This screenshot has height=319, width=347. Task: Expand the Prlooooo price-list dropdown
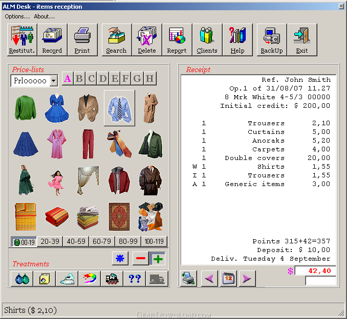53,81
